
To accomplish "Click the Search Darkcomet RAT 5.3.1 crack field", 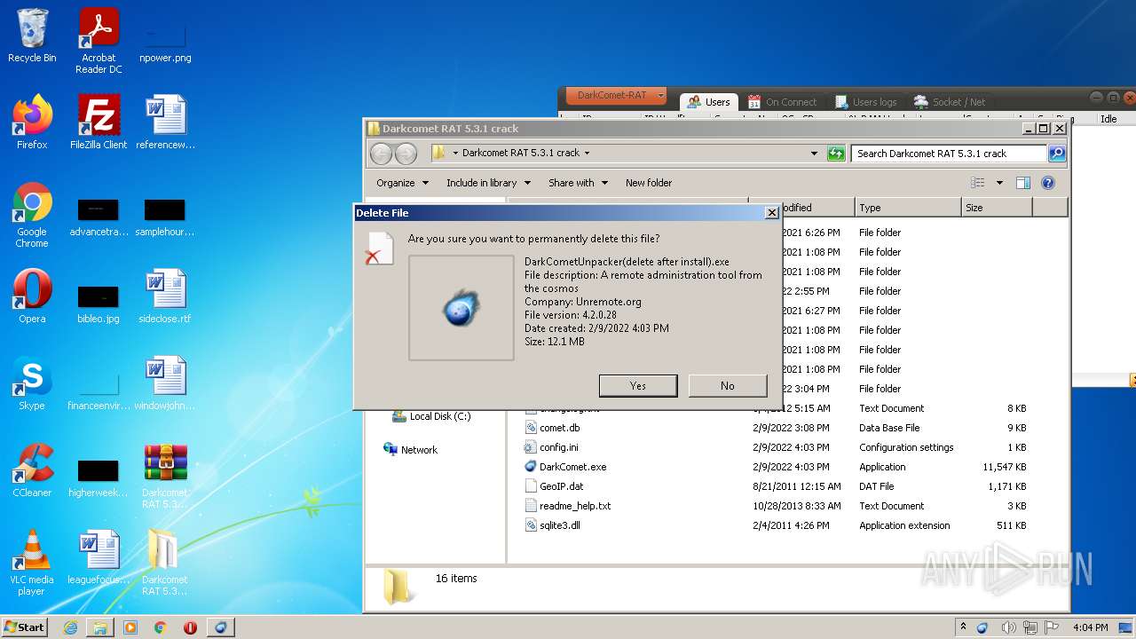I will point(949,154).
